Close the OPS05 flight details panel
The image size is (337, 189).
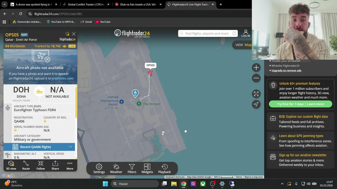click(x=74, y=34)
